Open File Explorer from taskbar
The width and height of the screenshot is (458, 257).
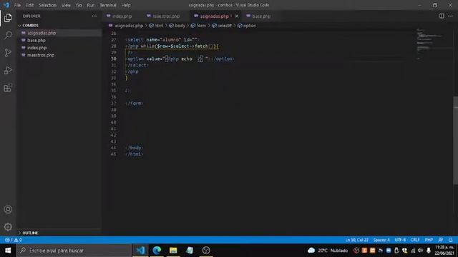173,251
